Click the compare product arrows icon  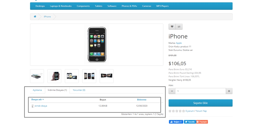(179, 27)
